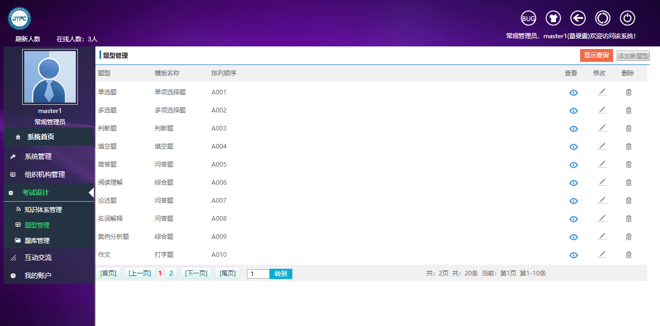This screenshot has height=326, width=660.
Task: Open 知识体系管理 in the sidebar
Action: pos(43,210)
